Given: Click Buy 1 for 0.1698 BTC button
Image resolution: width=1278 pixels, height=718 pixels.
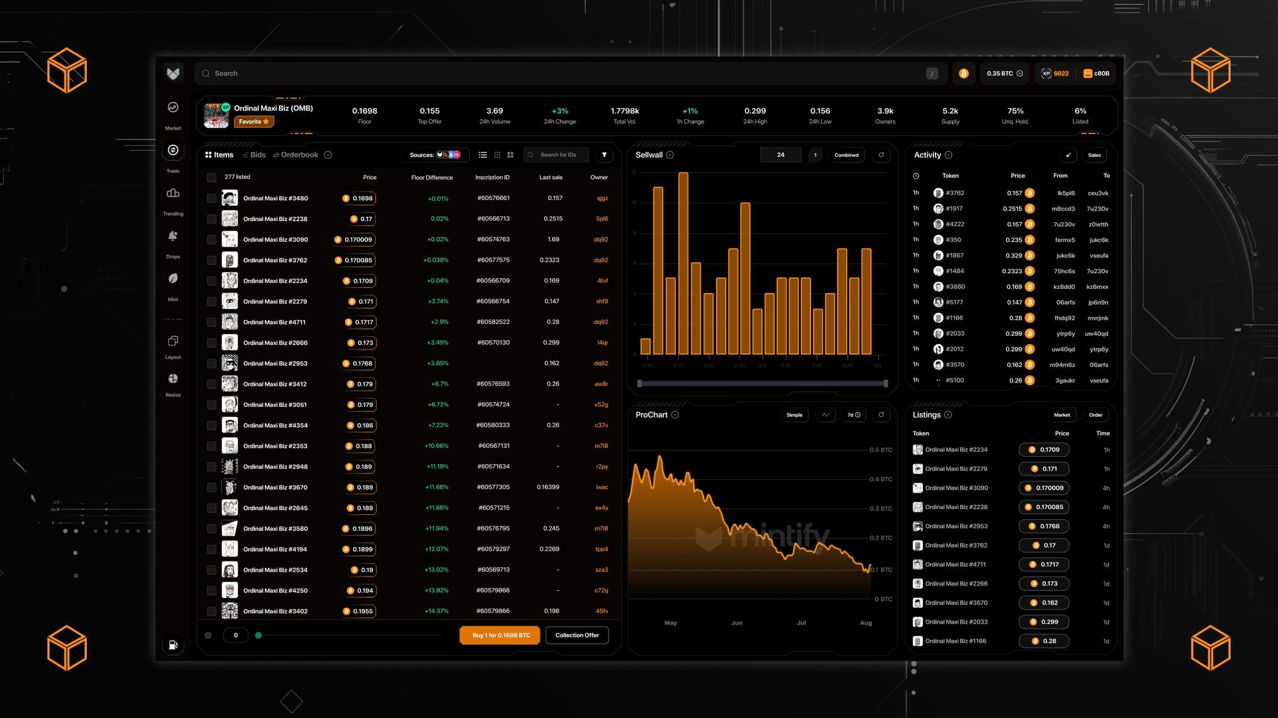Looking at the screenshot, I should tap(499, 635).
